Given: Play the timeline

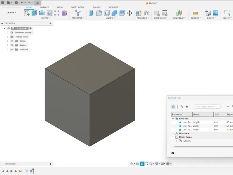Looking at the screenshot, I should [x=11, y=171].
